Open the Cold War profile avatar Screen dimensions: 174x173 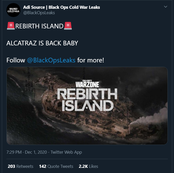(x=13, y=10)
